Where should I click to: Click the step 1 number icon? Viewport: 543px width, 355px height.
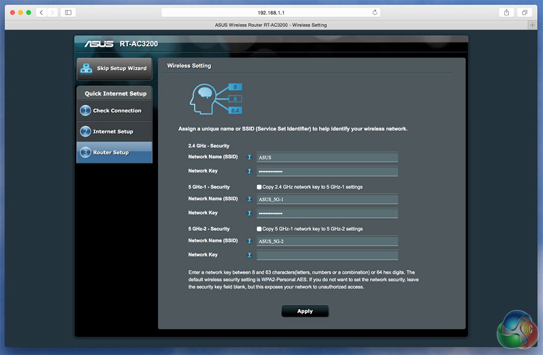click(x=85, y=110)
